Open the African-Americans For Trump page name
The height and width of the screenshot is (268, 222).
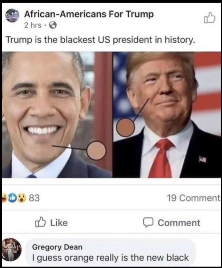89,14
